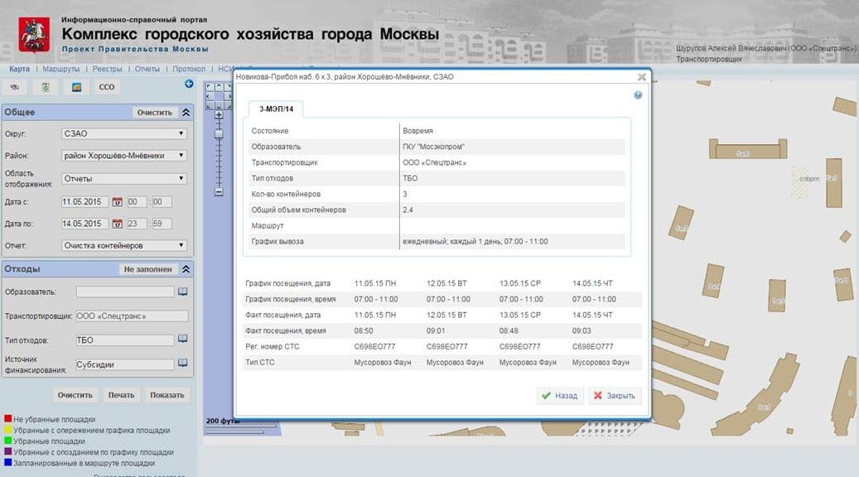Screen dimensions: 859x477
Task: Click schedule date 12.05.15 ВТ in График посещения row
Action: (446, 283)
